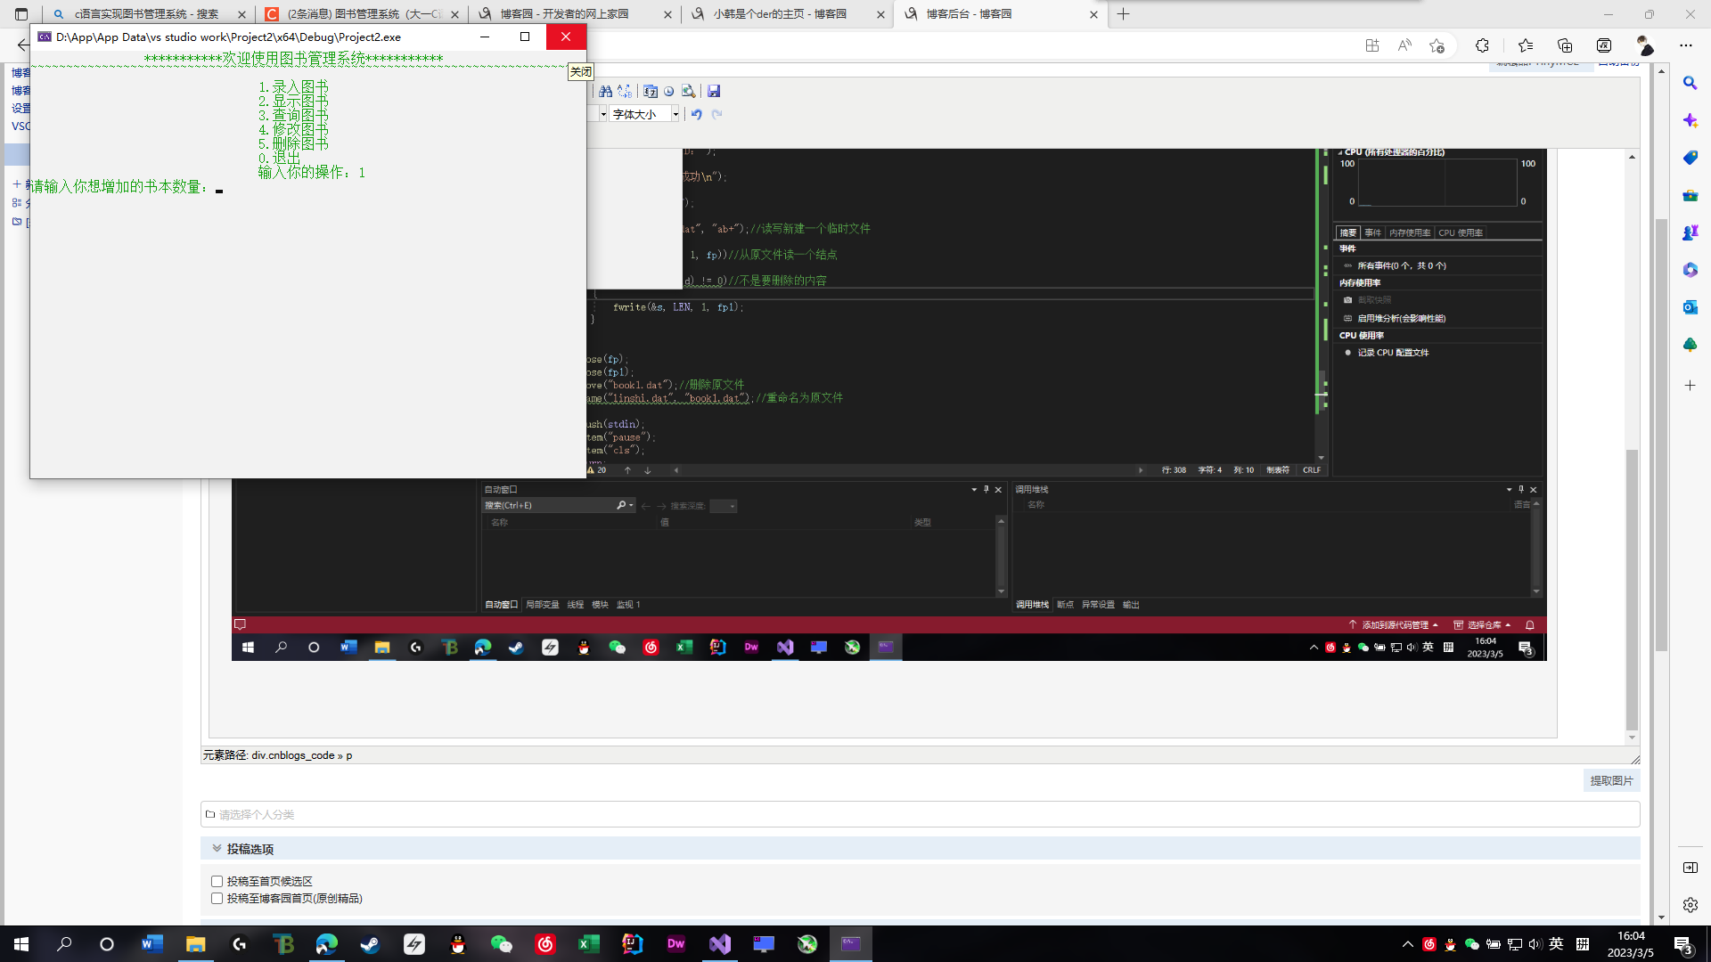Click the read aloud icon in address bar
The width and height of the screenshot is (1711, 962).
tap(1404, 45)
